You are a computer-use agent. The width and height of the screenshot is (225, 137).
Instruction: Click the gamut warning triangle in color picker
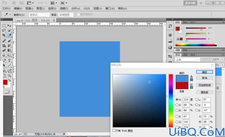191,76
